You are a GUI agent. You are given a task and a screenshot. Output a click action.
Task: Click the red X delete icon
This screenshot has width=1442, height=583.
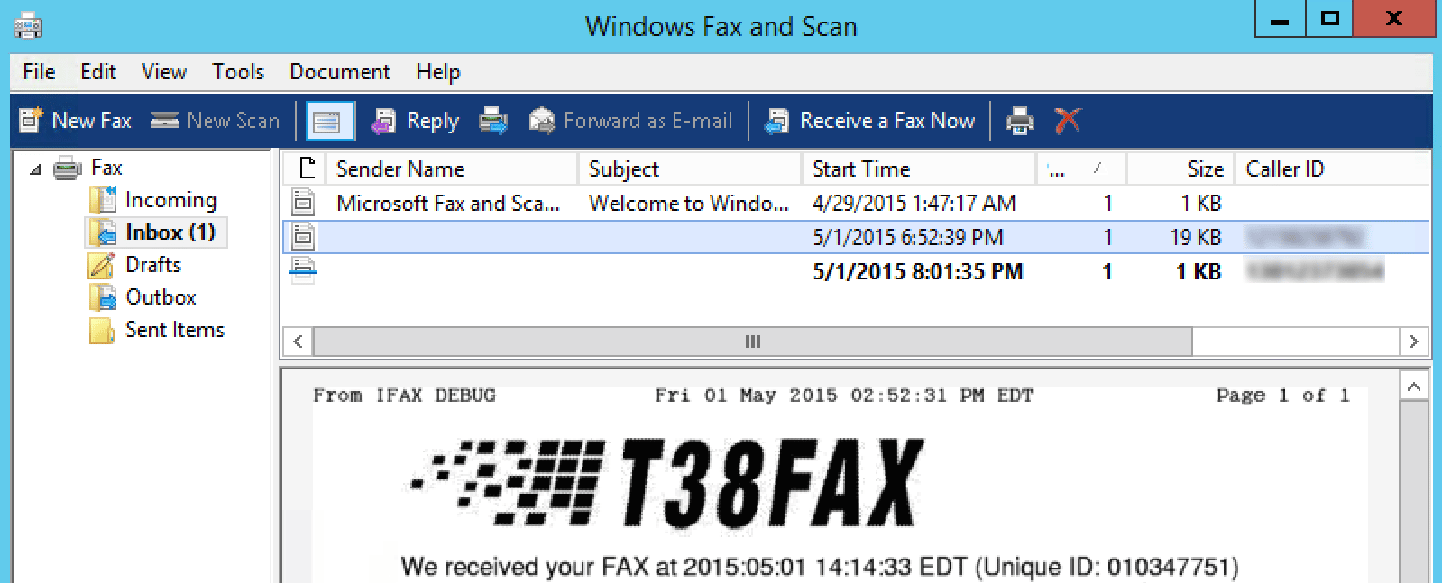point(1068,121)
